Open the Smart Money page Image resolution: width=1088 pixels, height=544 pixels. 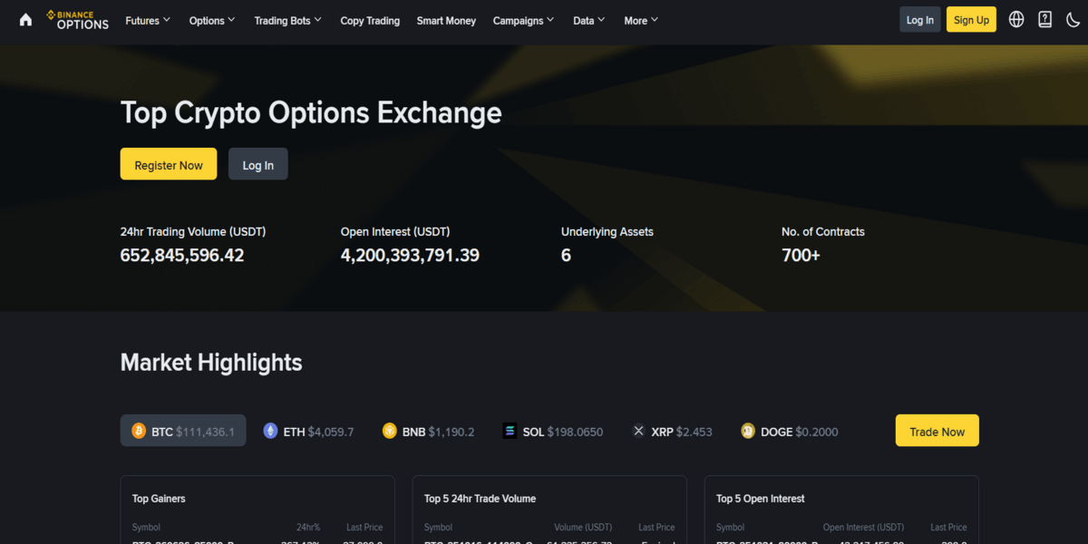point(446,20)
